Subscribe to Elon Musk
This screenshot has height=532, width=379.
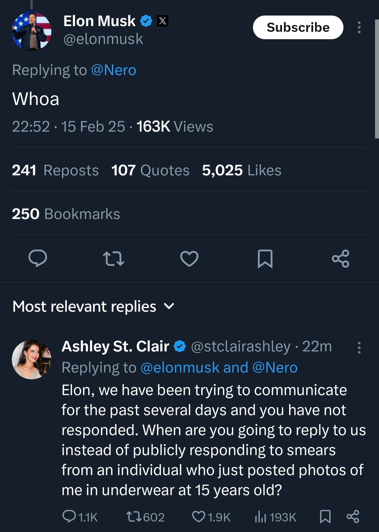coord(298,27)
